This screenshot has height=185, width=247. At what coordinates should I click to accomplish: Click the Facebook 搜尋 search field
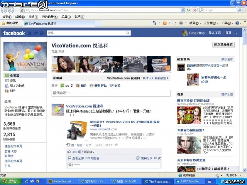coord(86,33)
